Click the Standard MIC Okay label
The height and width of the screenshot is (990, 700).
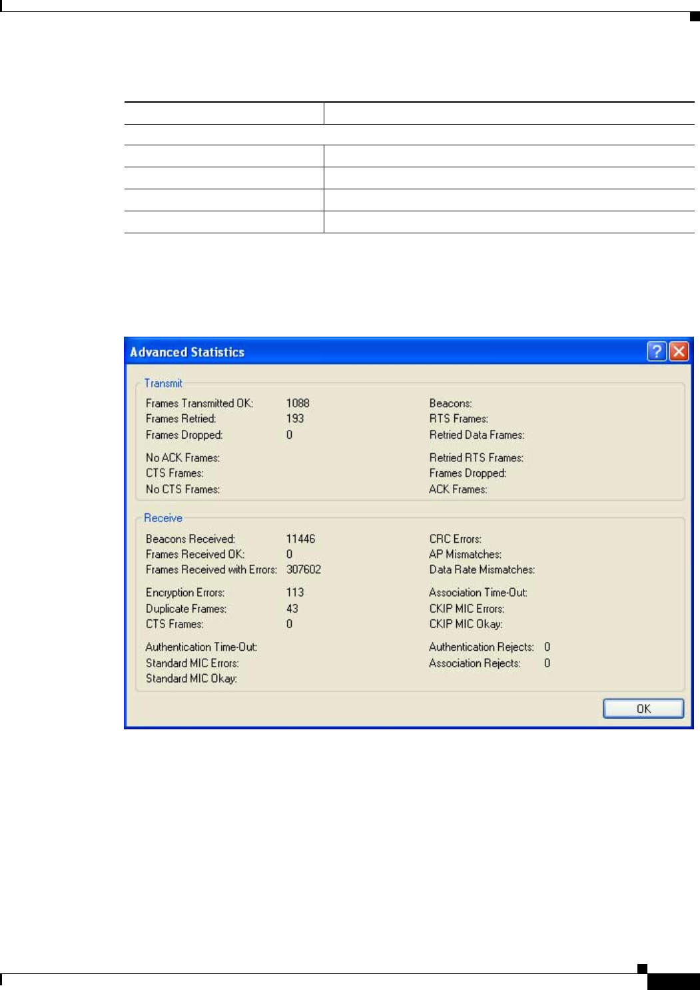192,679
